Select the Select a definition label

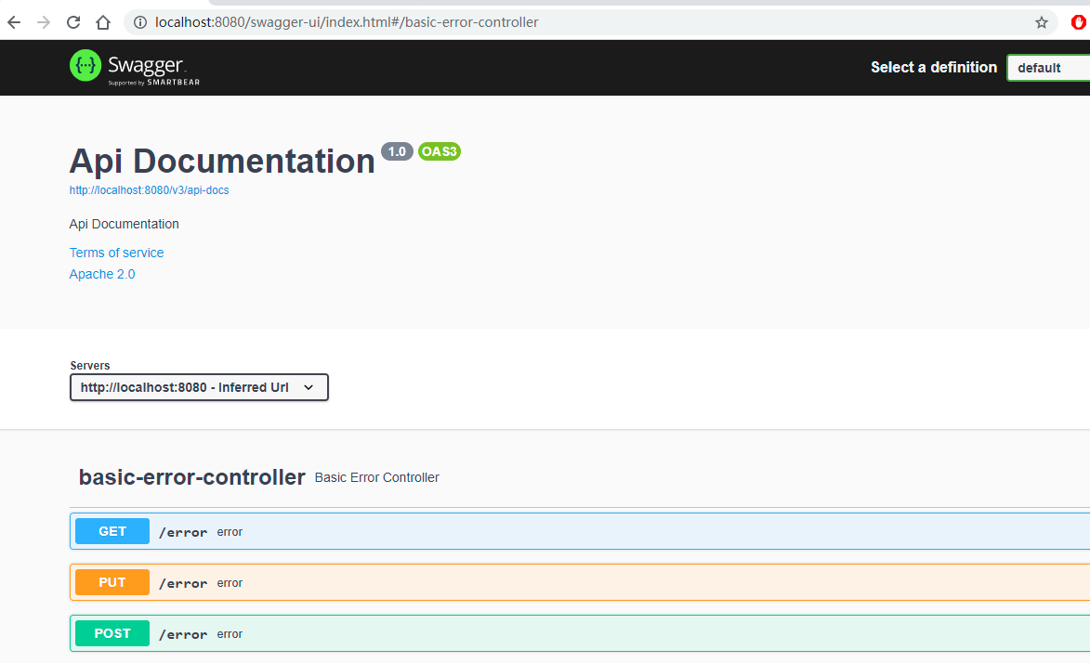tap(933, 67)
